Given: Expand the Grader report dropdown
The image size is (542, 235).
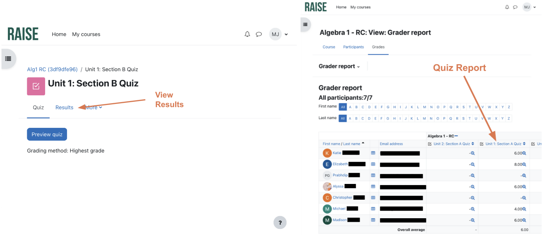Looking at the screenshot, I should pyautogui.click(x=339, y=66).
